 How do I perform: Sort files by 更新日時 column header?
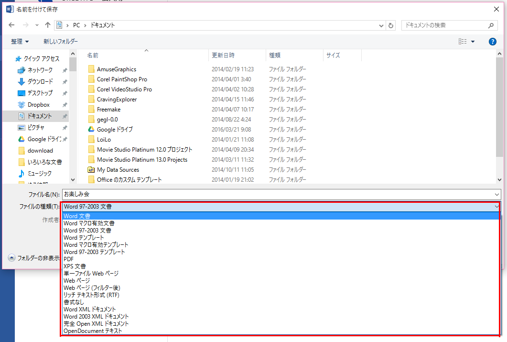[x=223, y=55]
